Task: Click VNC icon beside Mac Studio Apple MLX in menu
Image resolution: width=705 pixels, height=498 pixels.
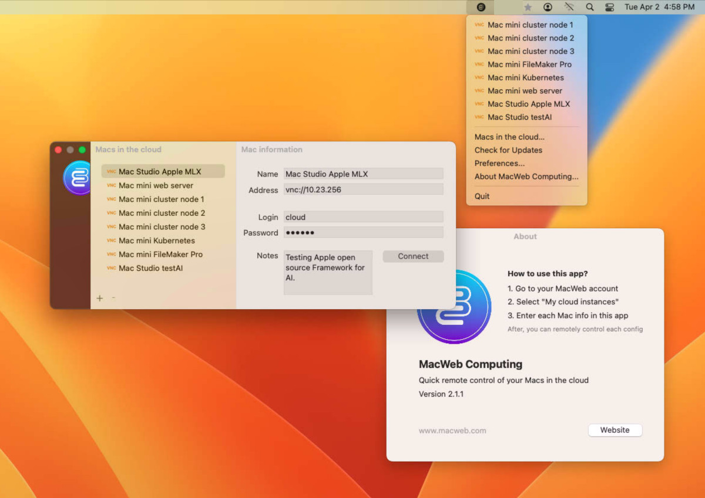Action: 479,104
